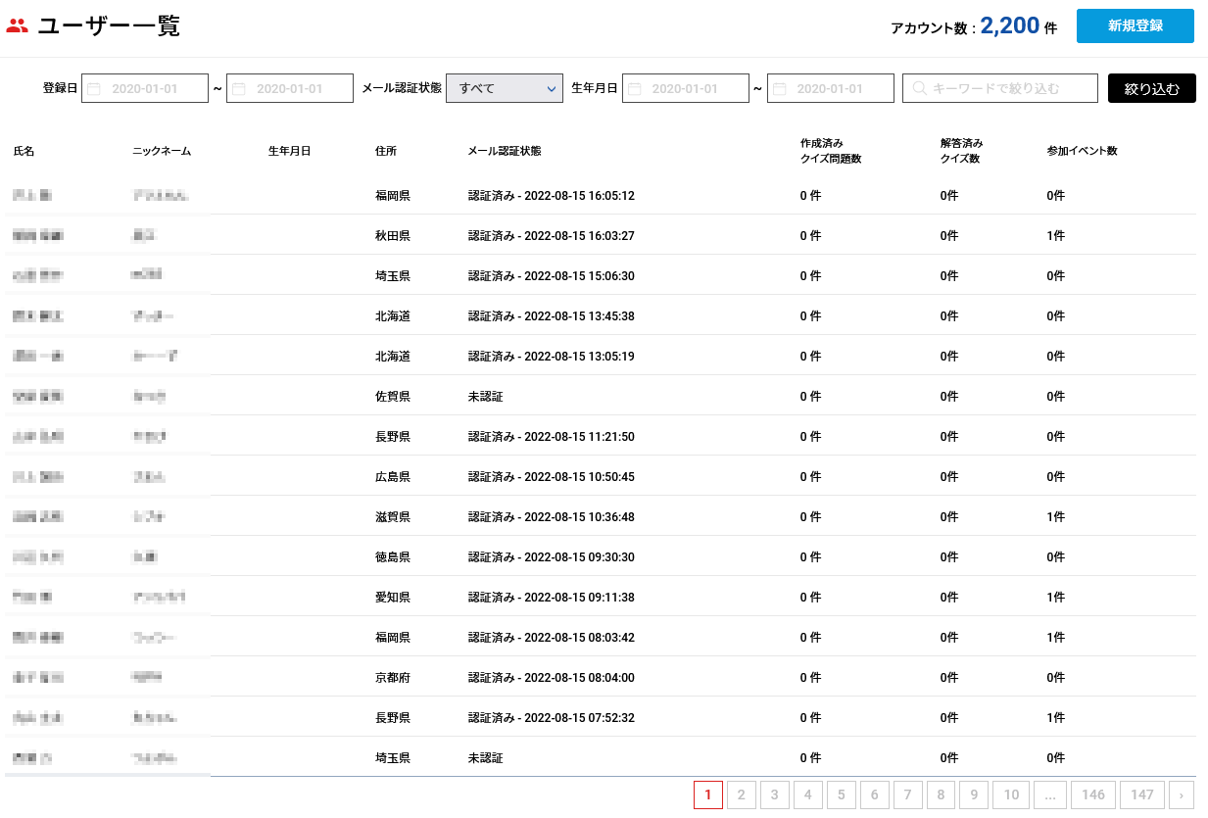Click the 参加イベント数 column header
The width and height of the screenshot is (1208, 818).
[x=1082, y=152]
